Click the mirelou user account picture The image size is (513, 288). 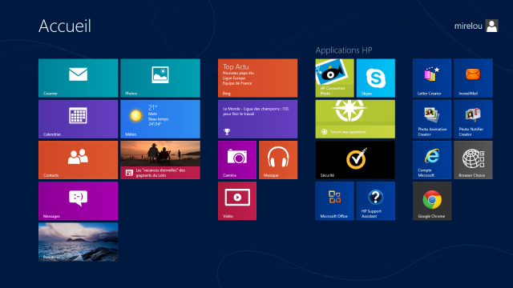click(x=491, y=26)
